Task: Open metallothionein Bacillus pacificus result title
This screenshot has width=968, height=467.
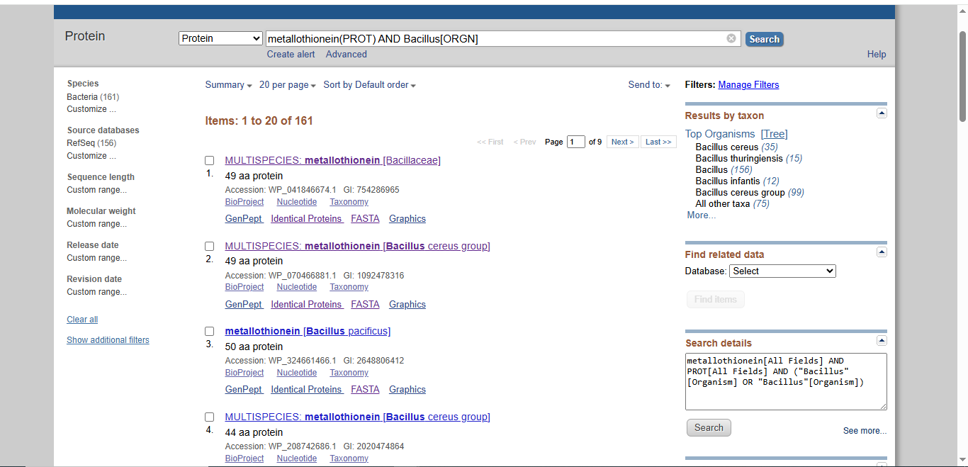Action: coord(308,331)
